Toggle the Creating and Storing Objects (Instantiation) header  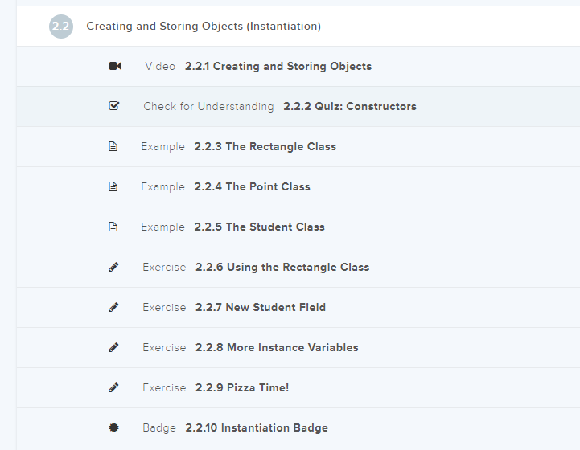204,27
